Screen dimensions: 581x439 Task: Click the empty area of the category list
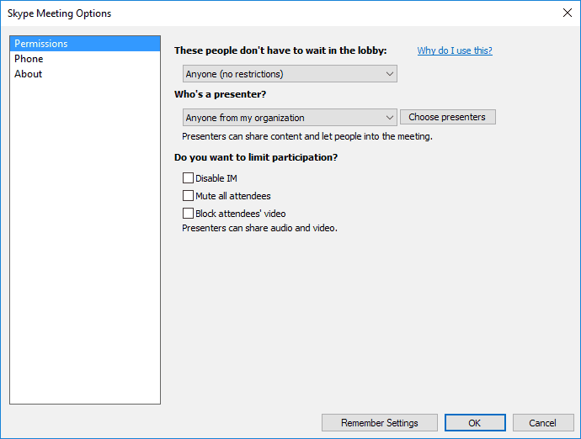click(x=84, y=252)
